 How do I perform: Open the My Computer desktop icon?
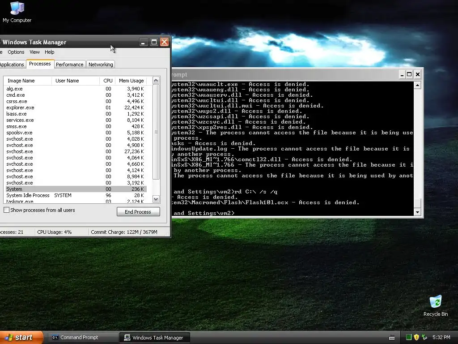tap(17, 12)
